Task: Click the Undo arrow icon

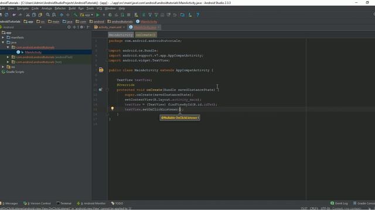Action: (x=14, y=15)
